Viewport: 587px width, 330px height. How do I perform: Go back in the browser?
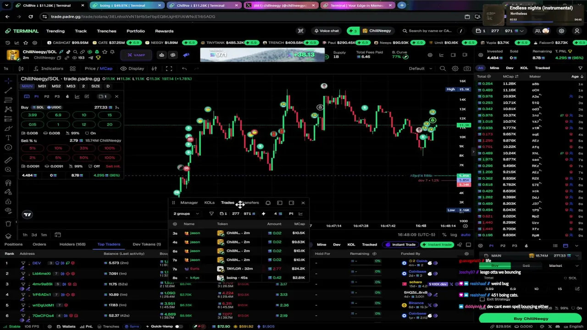(7, 16)
